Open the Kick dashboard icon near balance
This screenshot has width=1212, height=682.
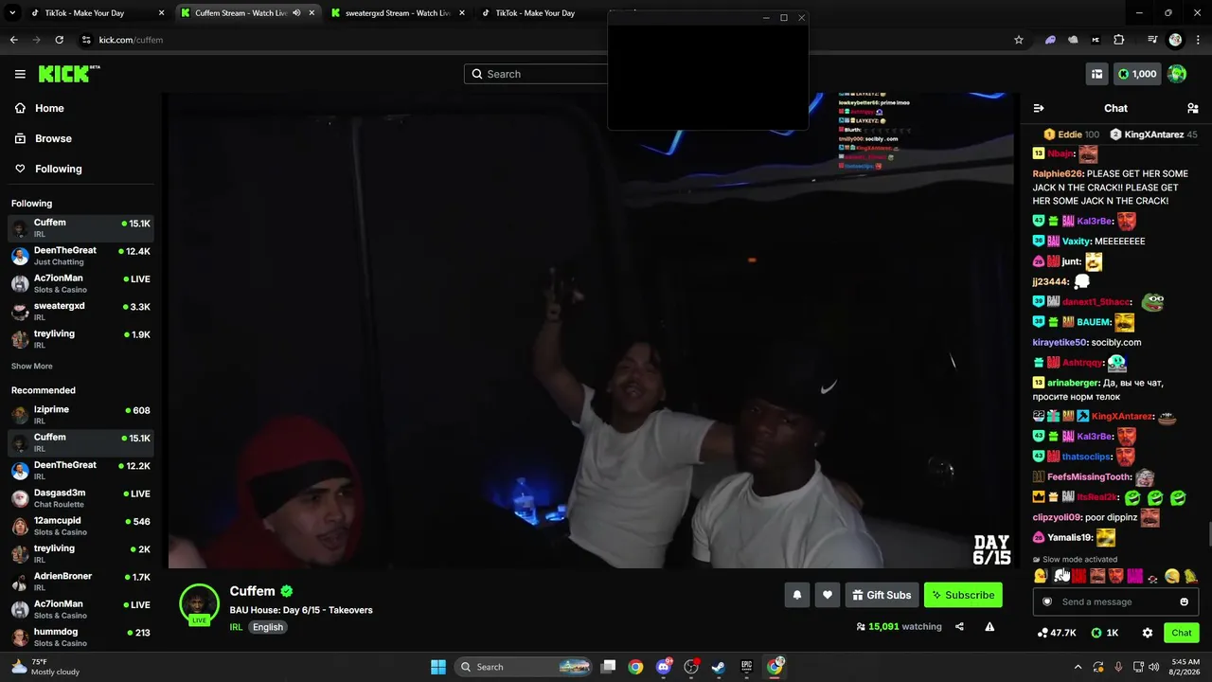tap(1096, 74)
